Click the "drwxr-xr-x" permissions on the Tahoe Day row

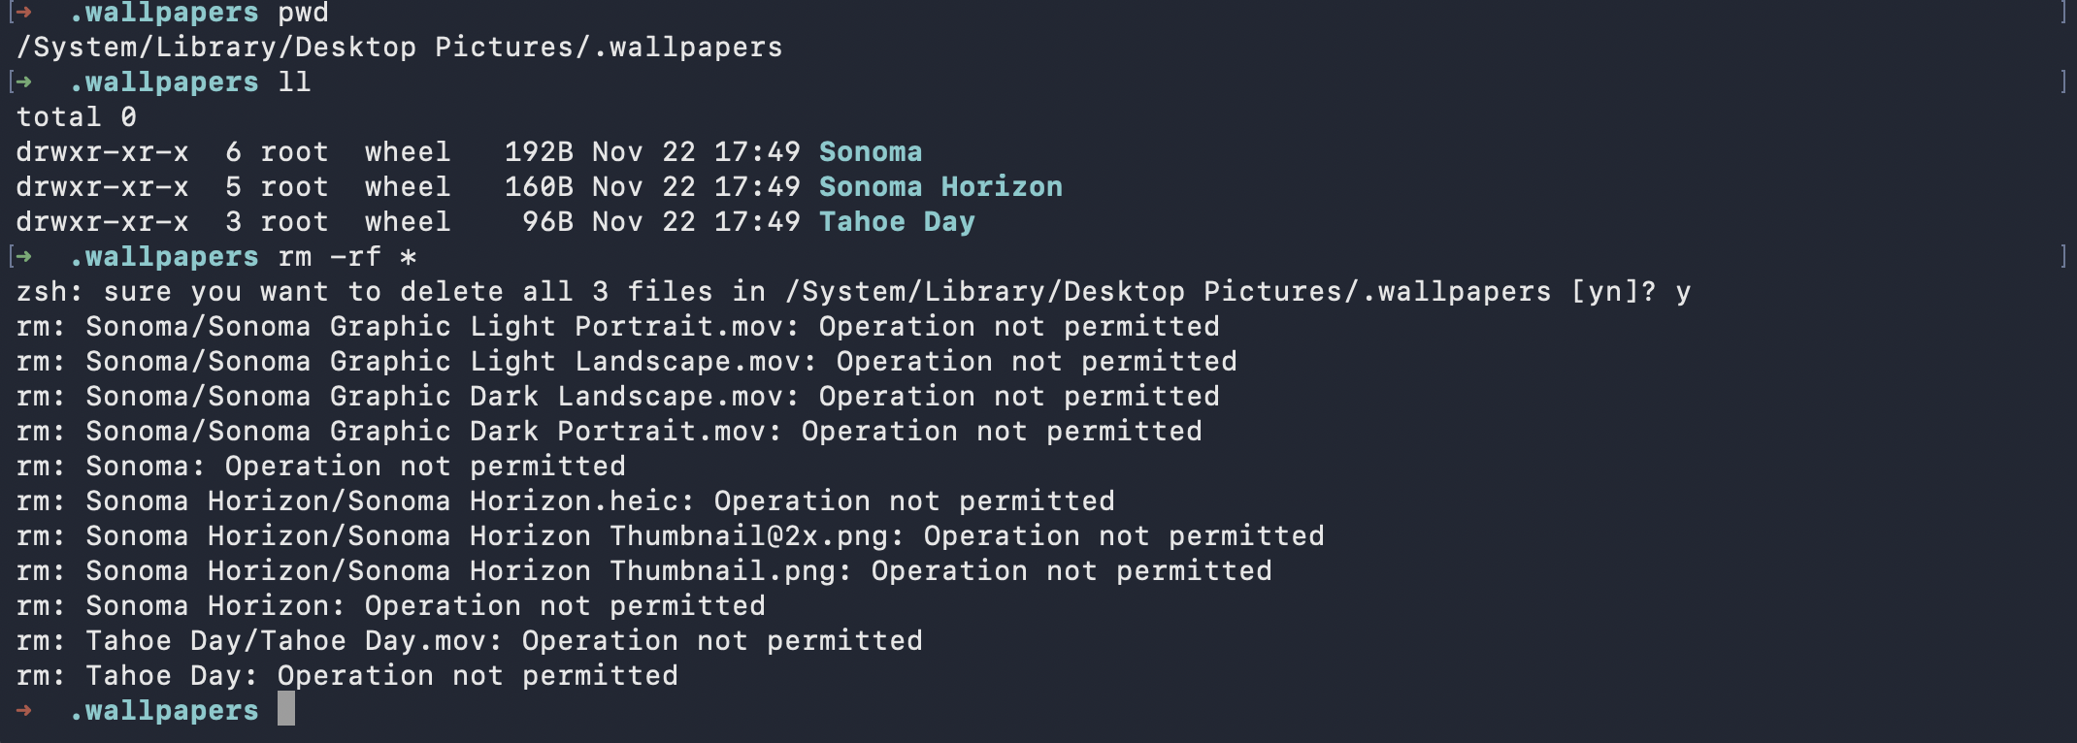point(102,221)
